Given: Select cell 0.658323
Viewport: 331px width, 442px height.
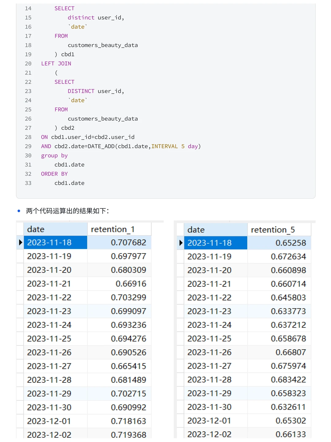Looking at the screenshot, I should coord(279,393).
